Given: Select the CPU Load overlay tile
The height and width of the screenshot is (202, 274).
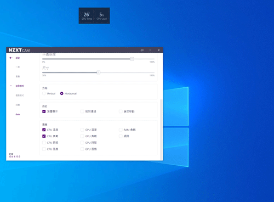Looking at the screenshot, I should click(x=102, y=16).
